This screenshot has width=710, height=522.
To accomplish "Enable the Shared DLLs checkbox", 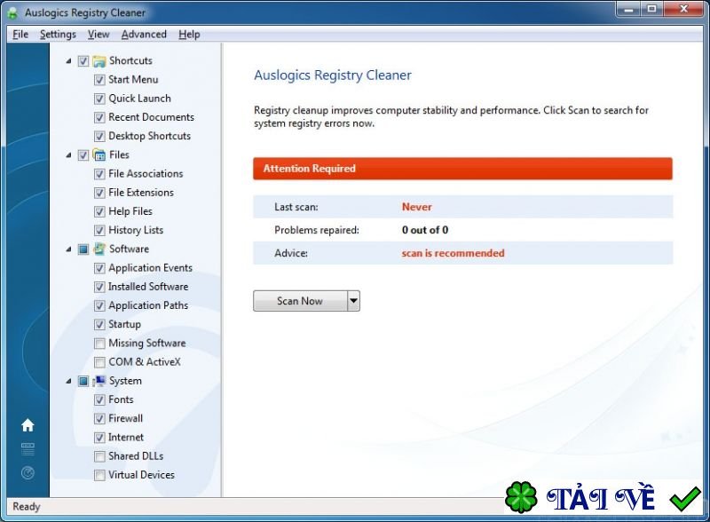I will 99,456.
